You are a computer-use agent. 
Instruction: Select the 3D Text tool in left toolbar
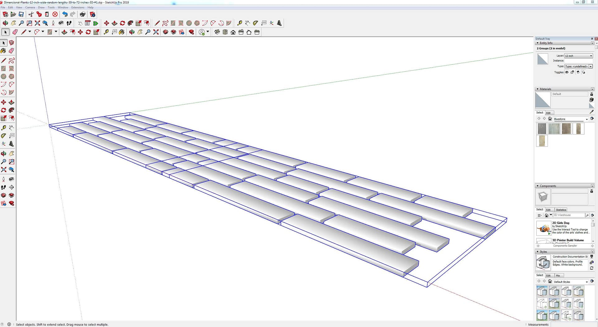click(x=12, y=144)
